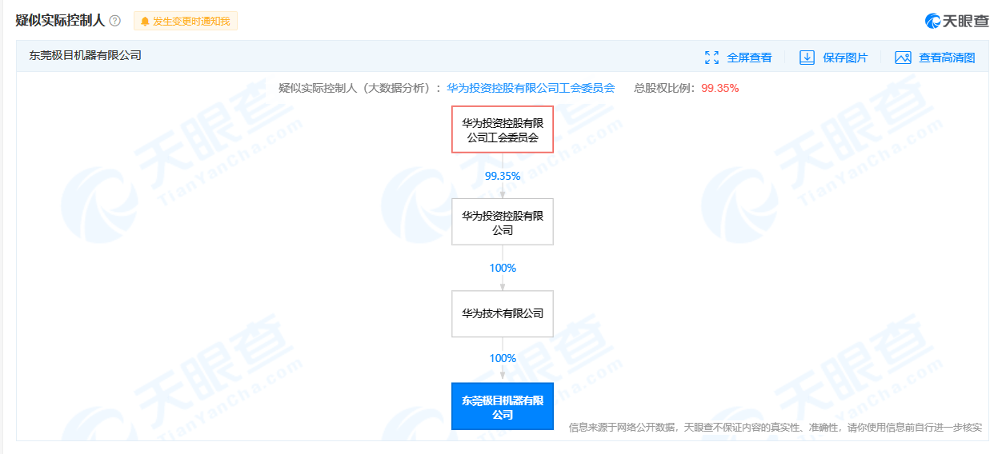
Task: Click the fullscreen expand icon
Action: tap(711, 58)
